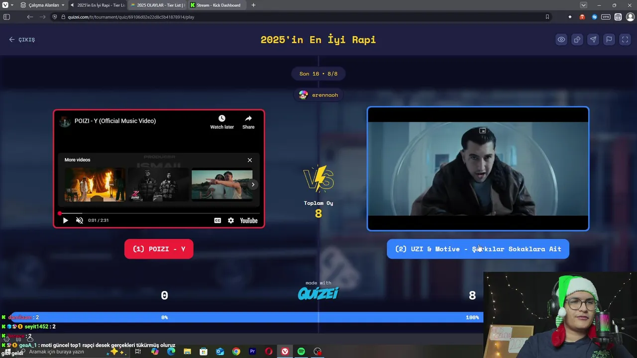Bookmark this page
The image size is (637, 358).
[547, 17]
